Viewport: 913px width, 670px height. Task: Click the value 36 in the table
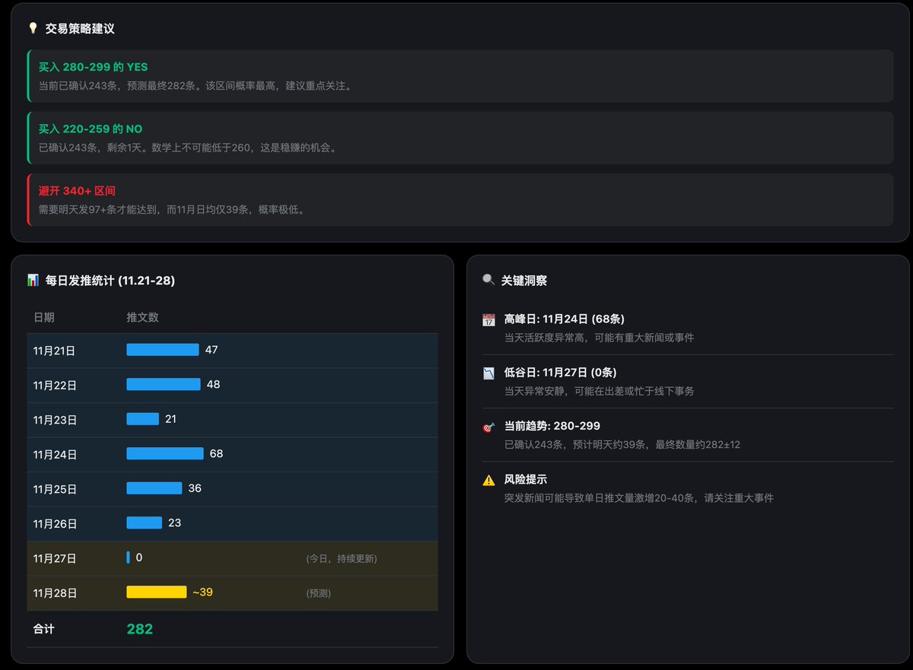[x=195, y=488]
